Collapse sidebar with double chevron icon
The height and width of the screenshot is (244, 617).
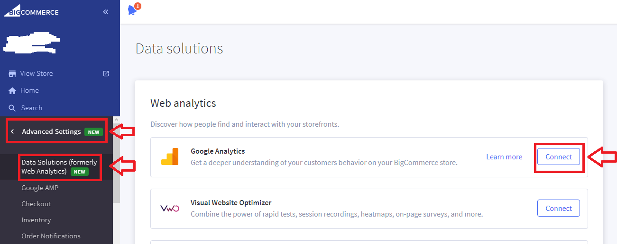click(106, 12)
